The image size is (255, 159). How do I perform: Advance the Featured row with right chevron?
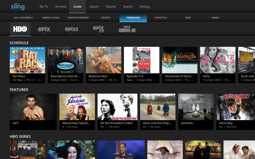[251, 112]
